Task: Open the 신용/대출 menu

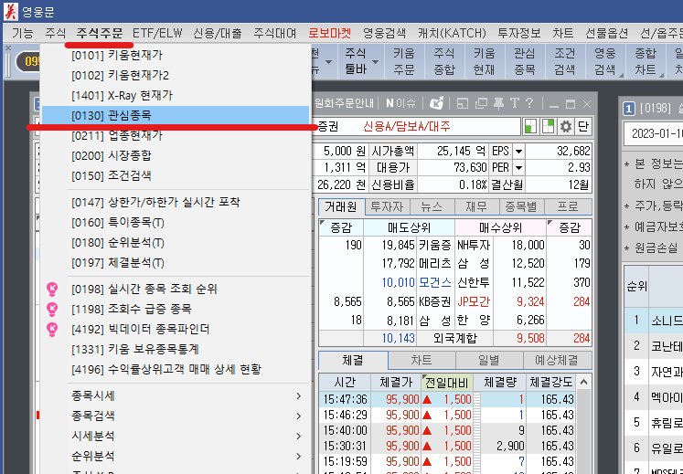Action: click(217, 33)
